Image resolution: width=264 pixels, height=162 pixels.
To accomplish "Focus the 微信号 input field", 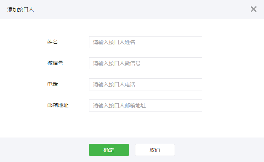I will click(146, 63).
